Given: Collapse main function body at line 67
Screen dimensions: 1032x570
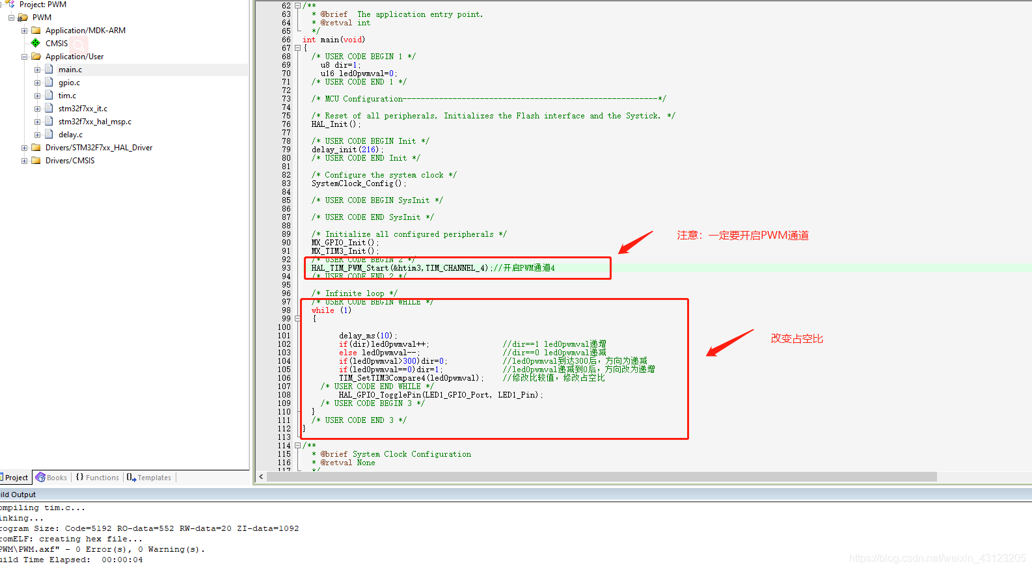Looking at the screenshot, I should tap(297, 48).
